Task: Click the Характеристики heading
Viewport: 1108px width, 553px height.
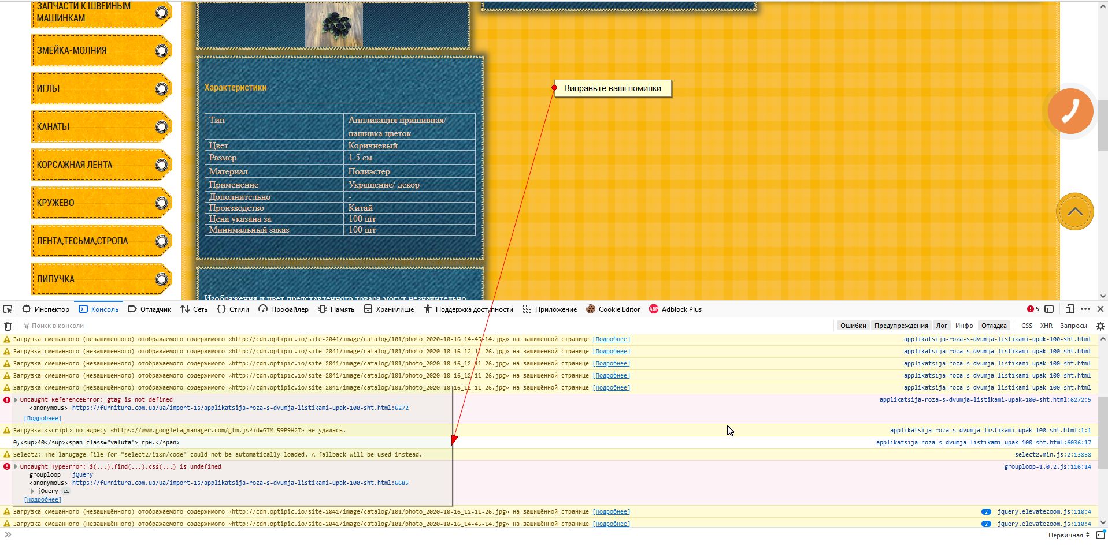Action: (235, 88)
